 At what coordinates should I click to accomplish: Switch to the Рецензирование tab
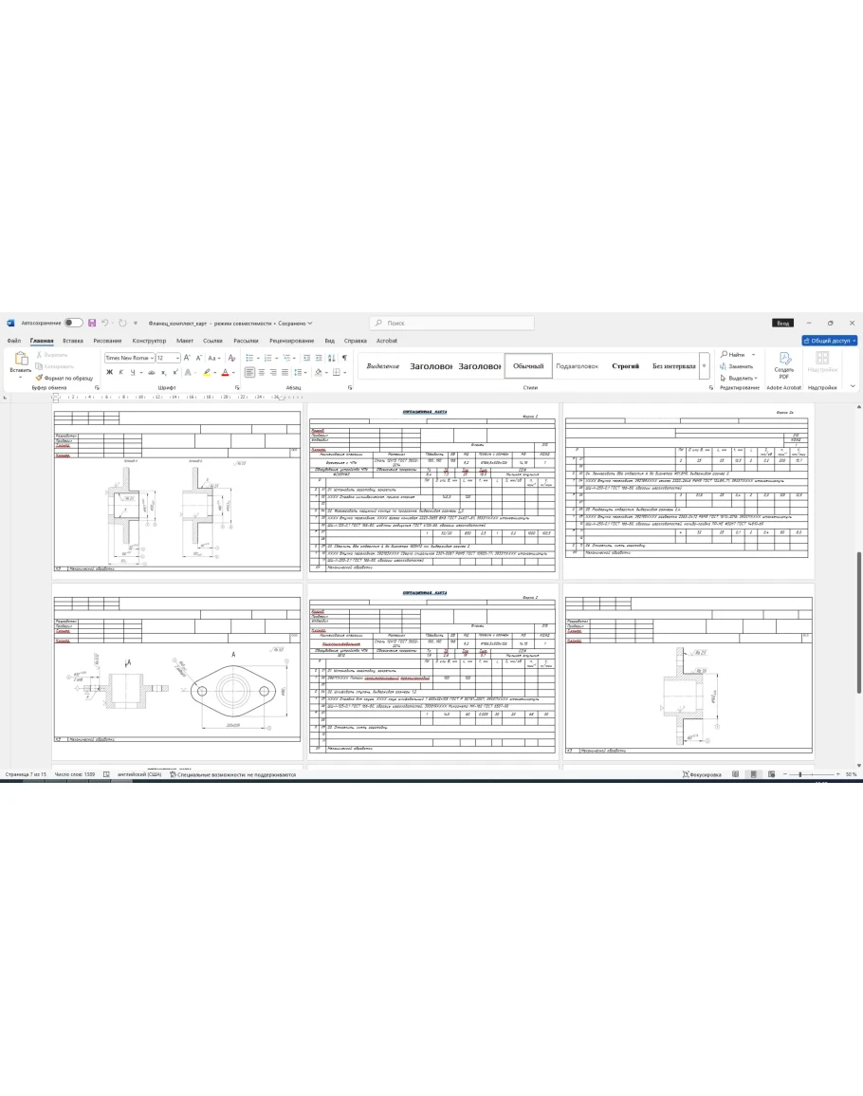(x=291, y=341)
